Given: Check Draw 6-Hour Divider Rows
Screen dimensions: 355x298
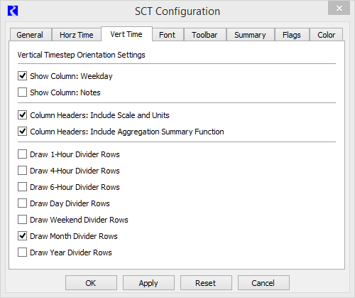Looking at the screenshot, I should point(22,187).
